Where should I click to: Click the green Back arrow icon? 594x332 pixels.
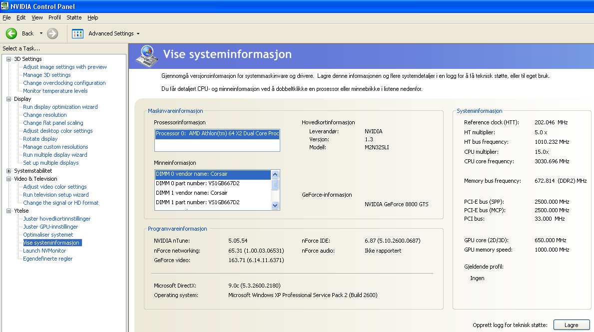11,33
